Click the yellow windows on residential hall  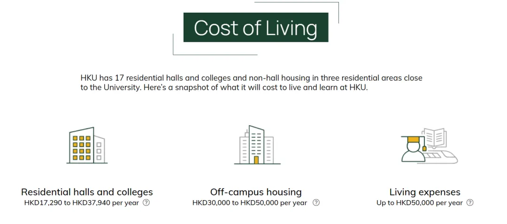point(82,148)
